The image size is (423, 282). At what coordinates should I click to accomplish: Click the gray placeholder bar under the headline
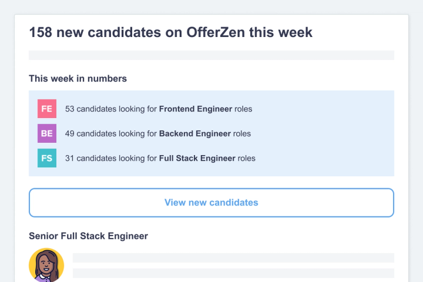pos(211,55)
